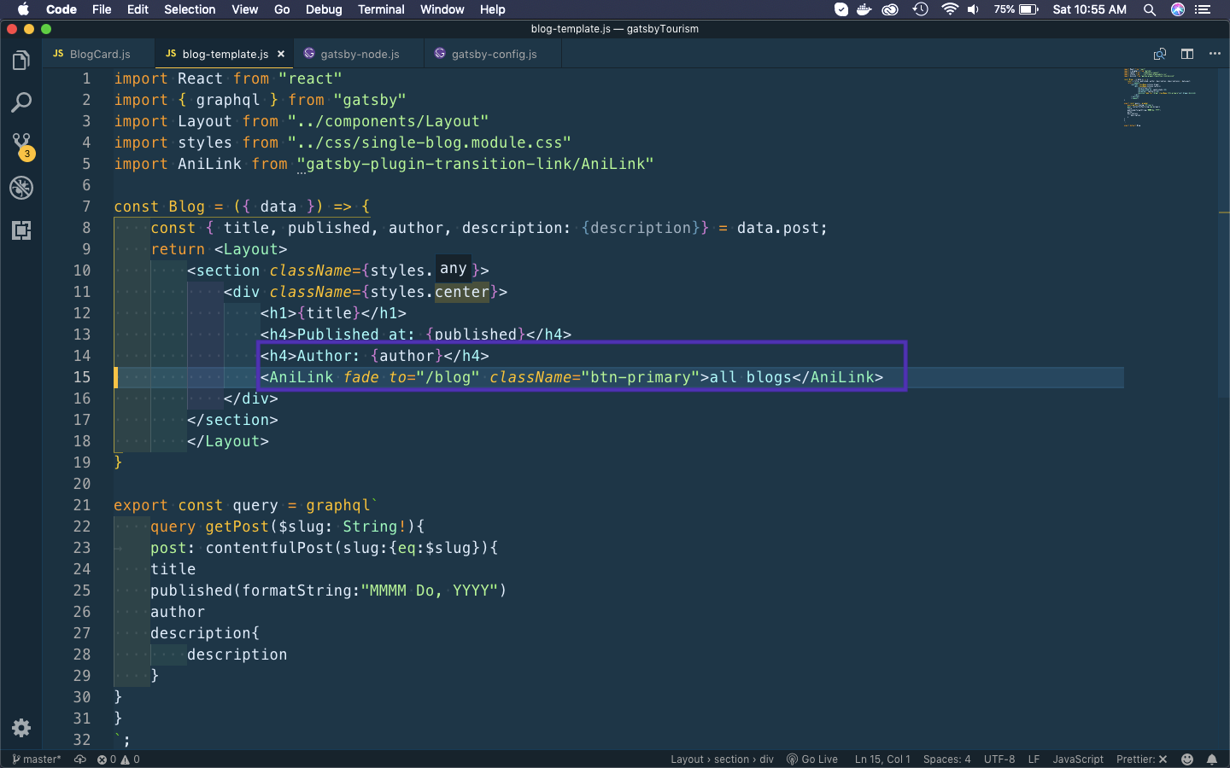Toggle Prettier status in status bar
This screenshot has width=1230, height=768.
1141,759
